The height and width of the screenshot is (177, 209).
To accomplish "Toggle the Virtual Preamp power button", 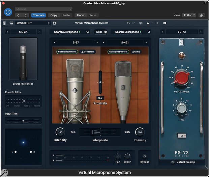I will coord(173,162).
